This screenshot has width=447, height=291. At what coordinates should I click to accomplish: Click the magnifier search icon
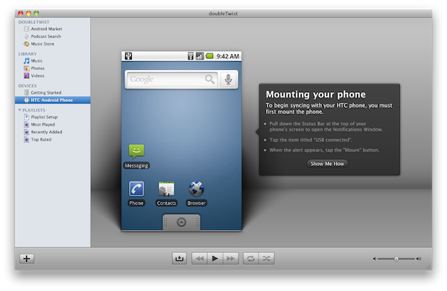pos(210,79)
